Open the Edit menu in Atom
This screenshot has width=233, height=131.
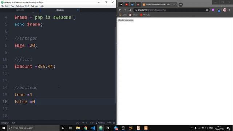coord(7,6)
